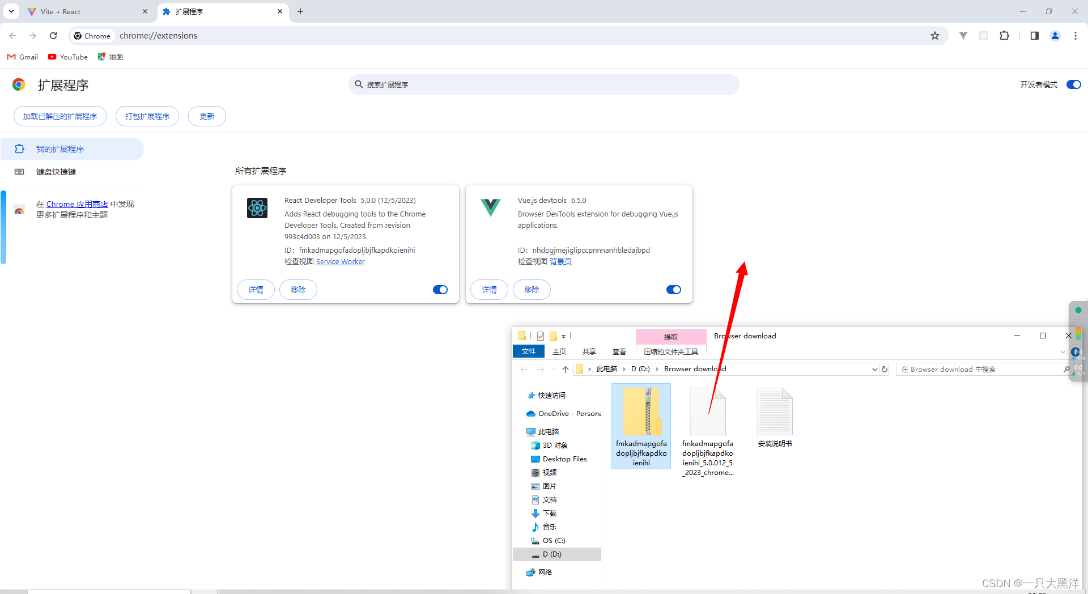Open the 共享 ribbon tab
This screenshot has height=594, width=1088.
589,351
